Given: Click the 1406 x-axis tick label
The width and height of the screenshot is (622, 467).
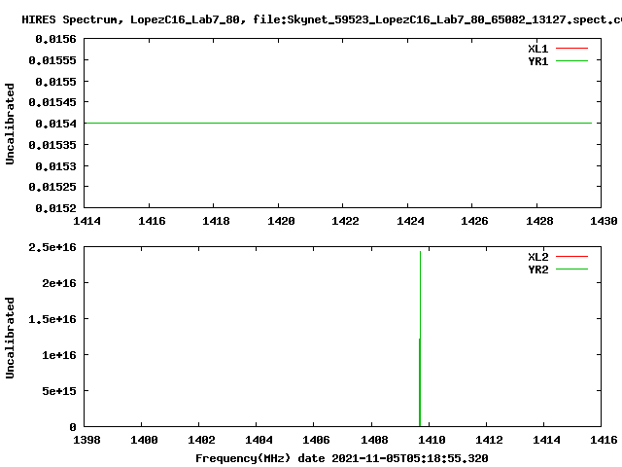Looking at the screenshot, I should (316, 440).
